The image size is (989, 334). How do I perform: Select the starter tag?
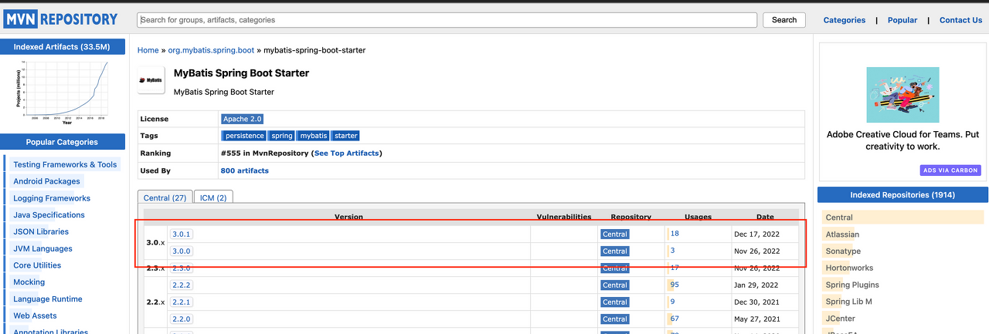(x=345, y=136)
